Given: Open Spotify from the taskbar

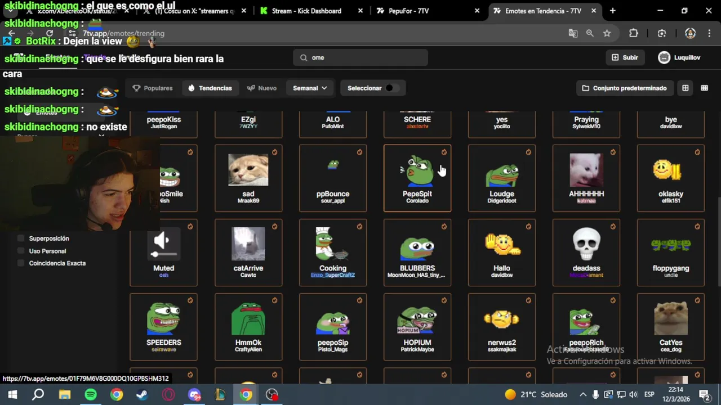Looking at the screenshot, I should coord(91,394).
